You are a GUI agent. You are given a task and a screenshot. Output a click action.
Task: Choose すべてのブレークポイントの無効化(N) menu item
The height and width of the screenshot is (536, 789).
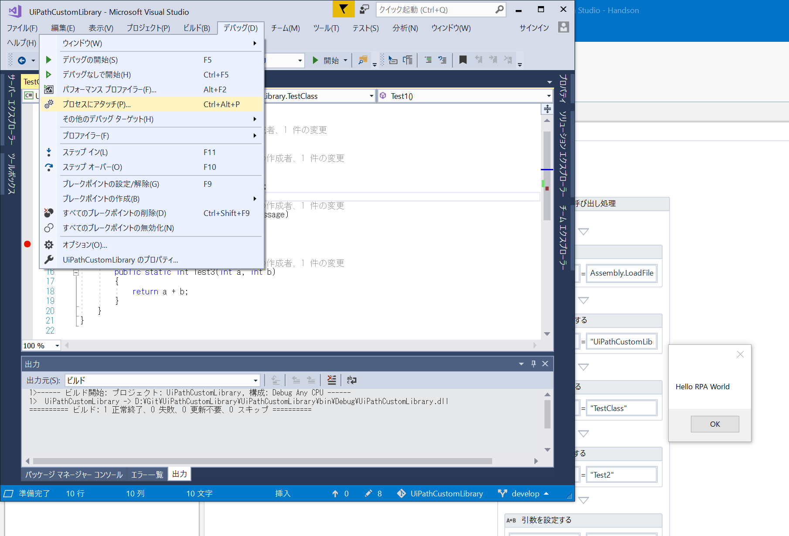pos(151,228)
